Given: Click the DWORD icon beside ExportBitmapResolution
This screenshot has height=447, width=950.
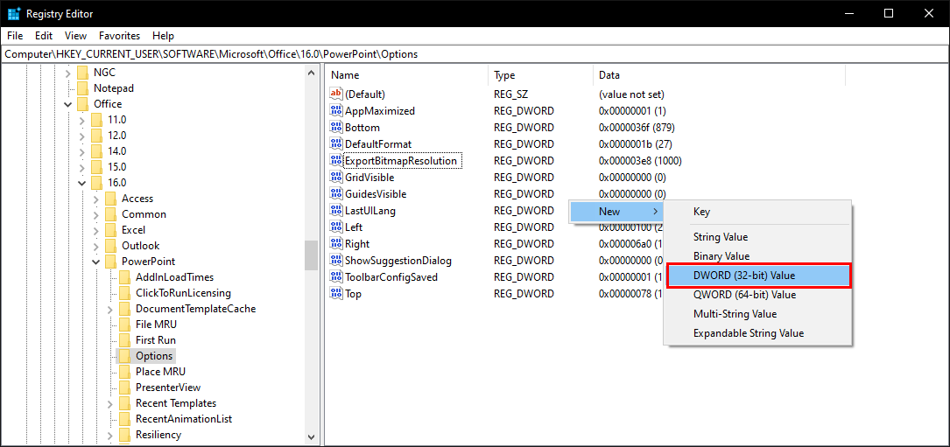Looking at the screenshot, I should [335, 161].
